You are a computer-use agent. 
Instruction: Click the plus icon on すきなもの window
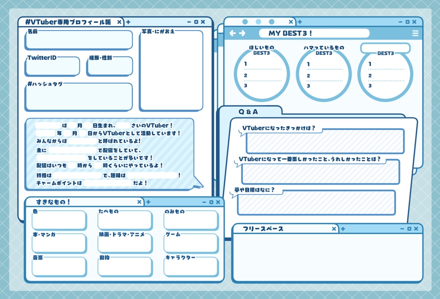click(x=147, y=201)
